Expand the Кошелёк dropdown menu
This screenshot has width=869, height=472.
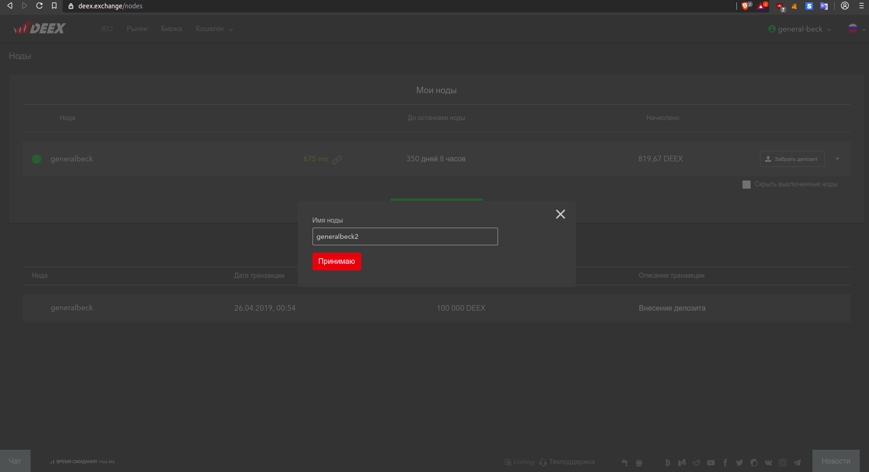(x=214, y=29)
